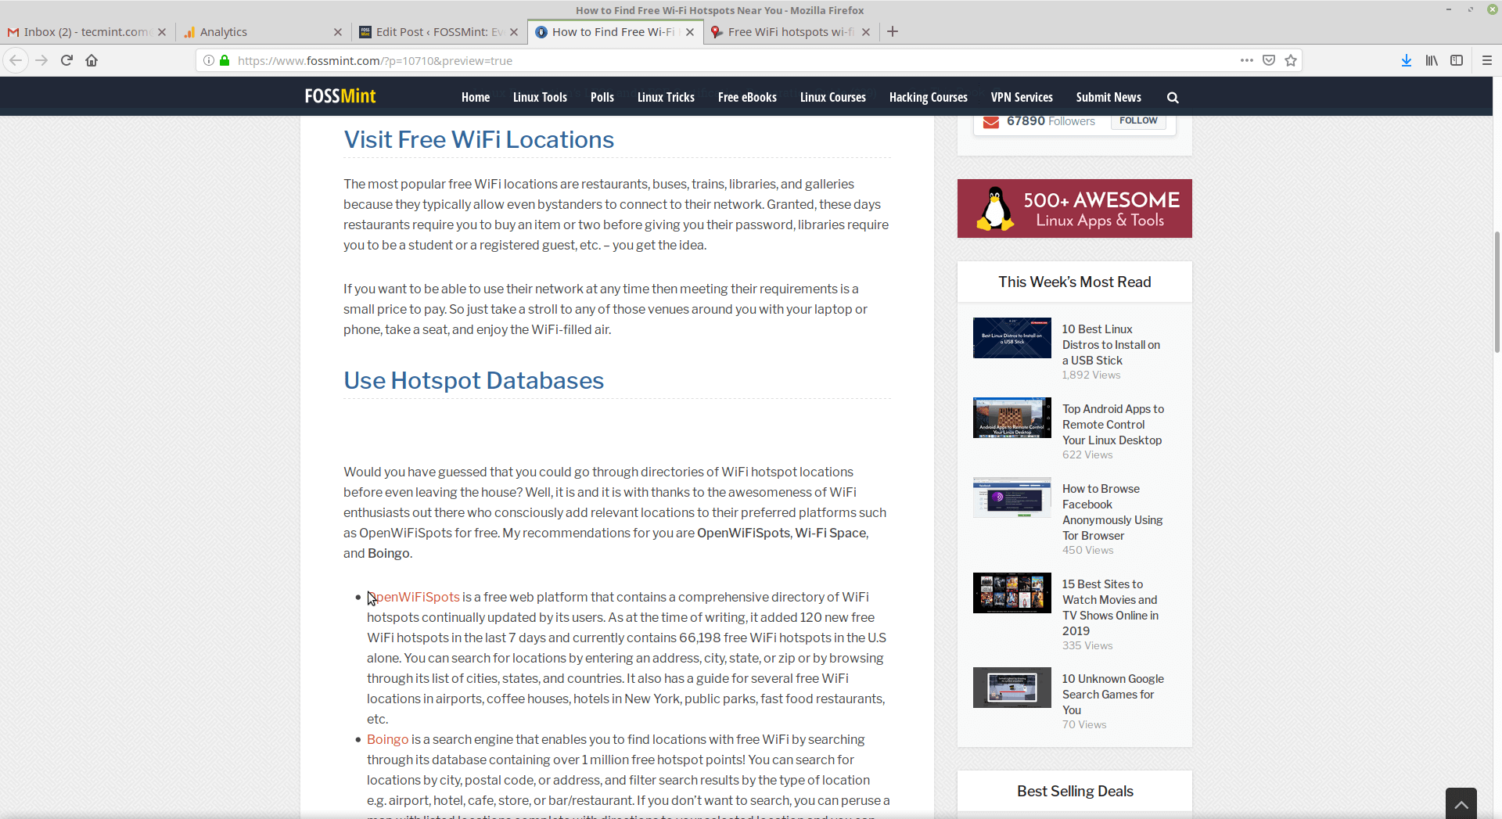Open 15 Best Sites to Watch Movies article
Viewport: 1502px width, 819px height.
(x=1111, y=608)
